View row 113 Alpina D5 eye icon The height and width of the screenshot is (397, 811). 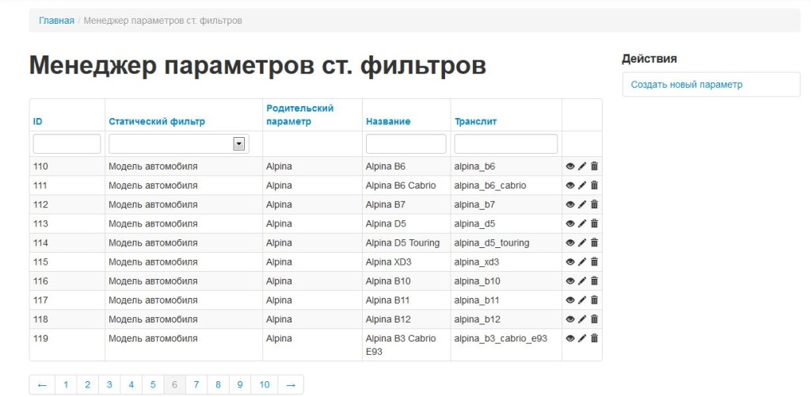[570, 223]
